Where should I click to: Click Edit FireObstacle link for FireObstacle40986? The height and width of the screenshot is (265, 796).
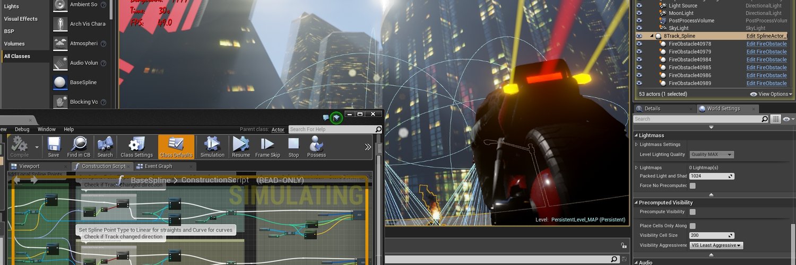pos(766,75)
